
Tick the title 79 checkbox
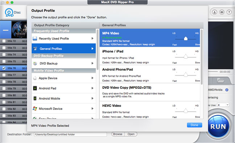4,89
